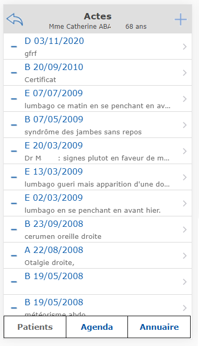This screenshot has height=346, width=199.
Task: Open chevron for cerumen oreille droite entry
Action: (x=185, y=229)
